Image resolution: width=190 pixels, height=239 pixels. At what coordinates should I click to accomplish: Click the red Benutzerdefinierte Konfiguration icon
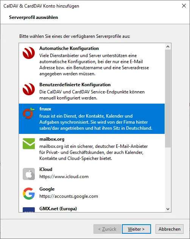pyautogui.click(x=29, y=89)
